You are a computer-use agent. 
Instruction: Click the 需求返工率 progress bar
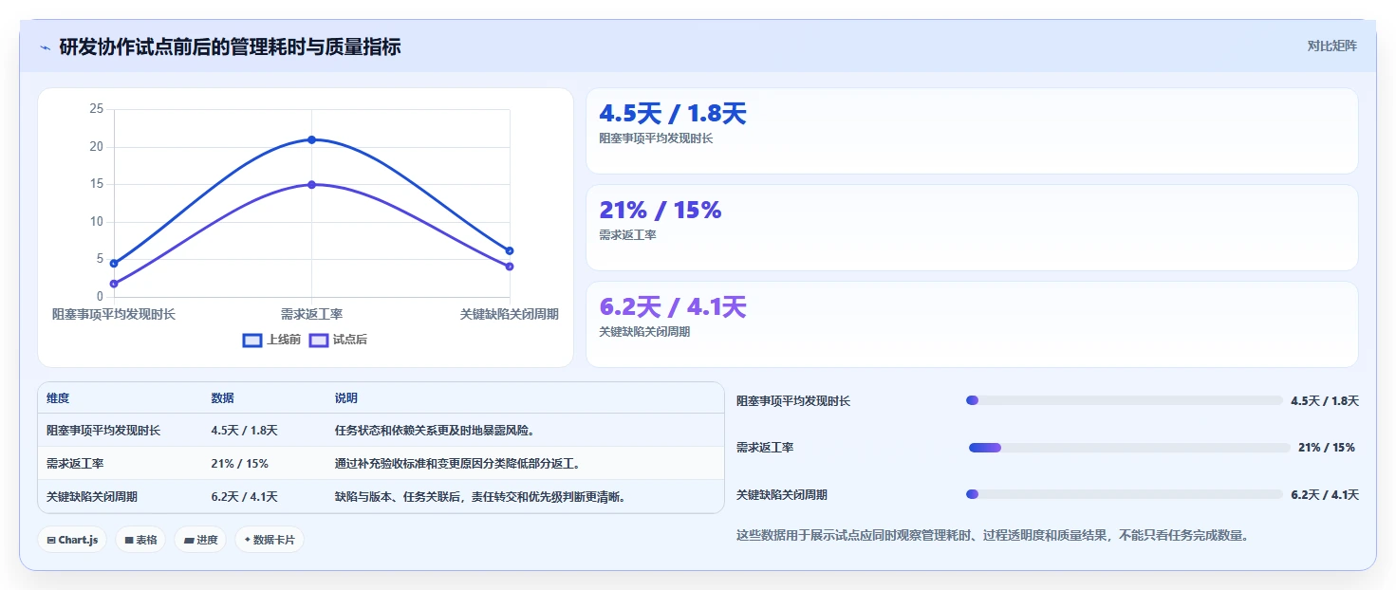click(x=1128, y=448)
